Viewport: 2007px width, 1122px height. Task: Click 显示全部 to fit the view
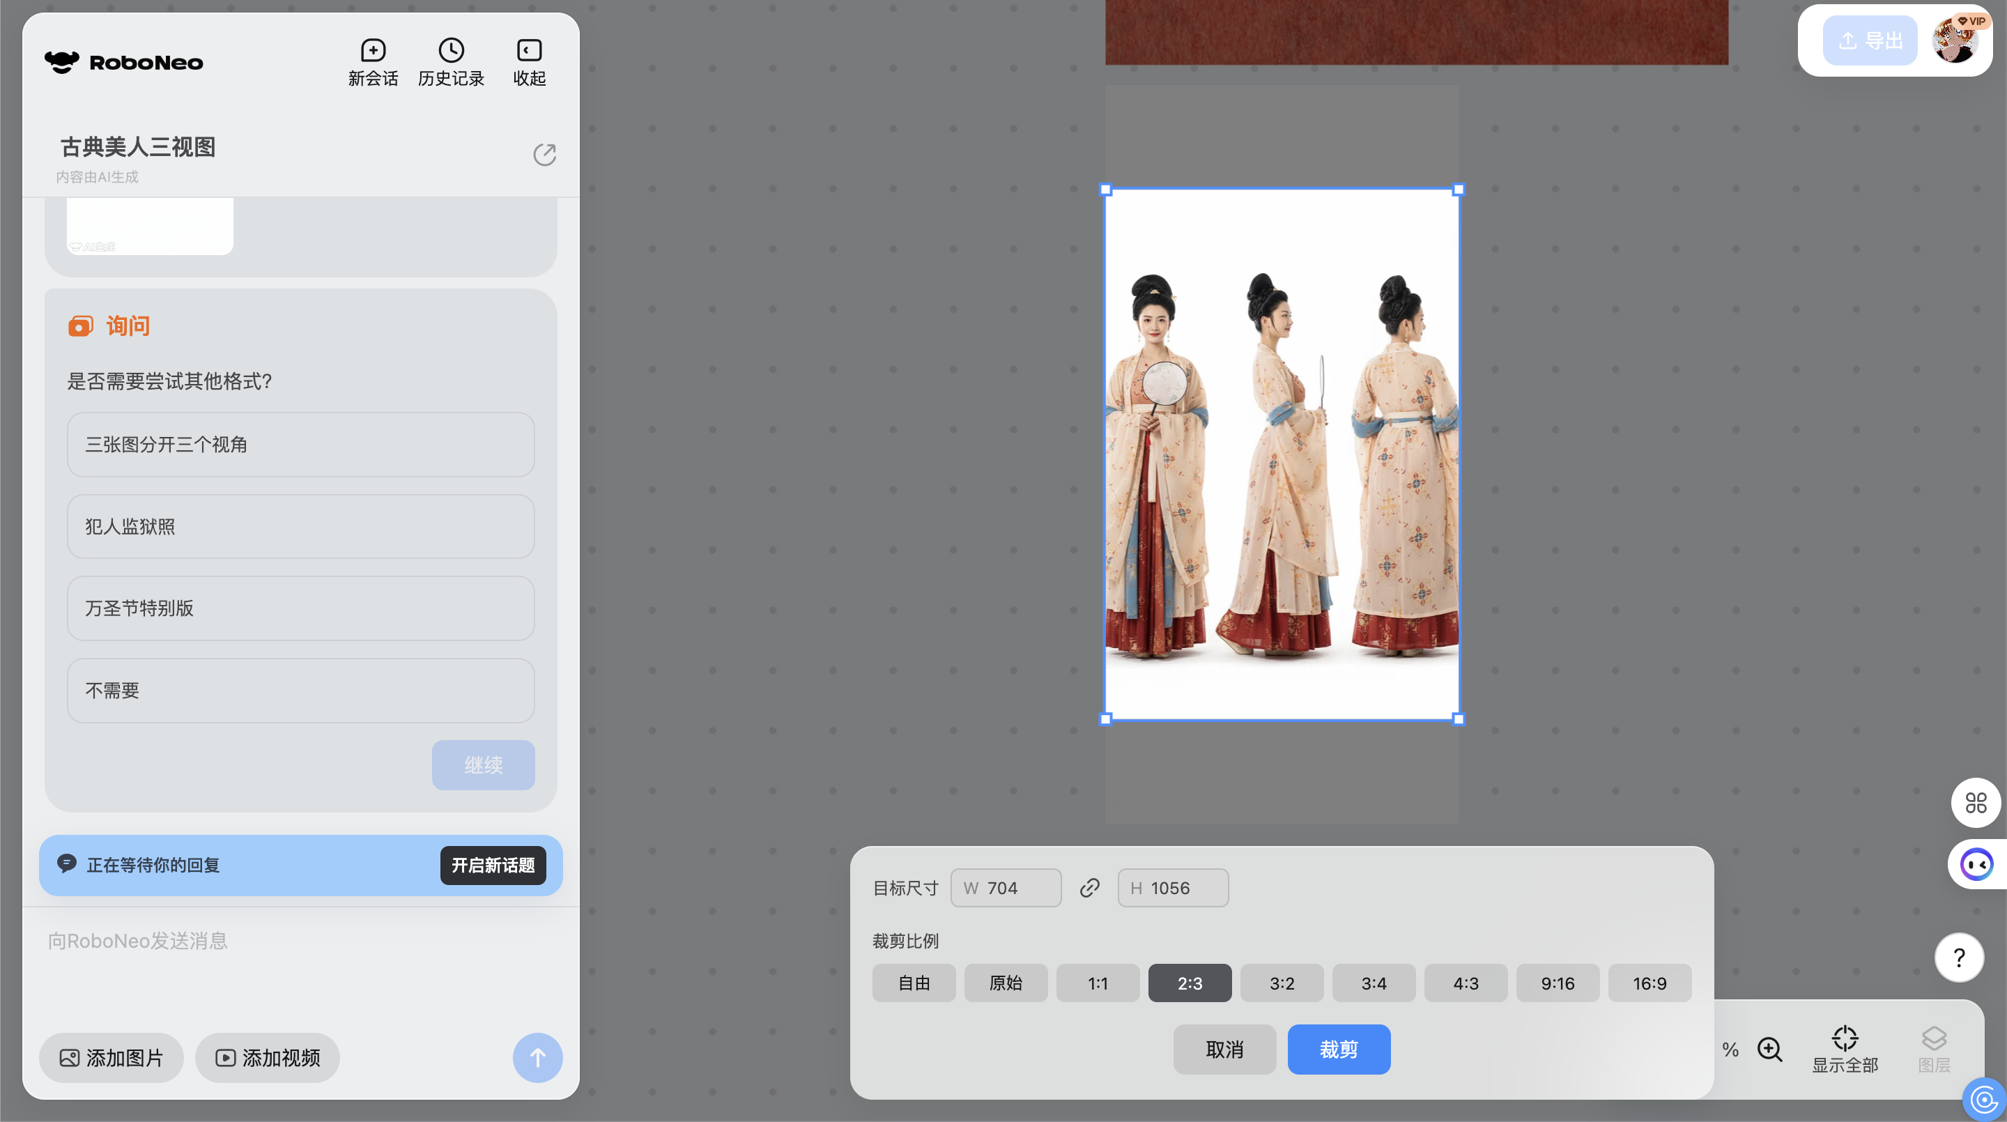click(1844, 1049)
